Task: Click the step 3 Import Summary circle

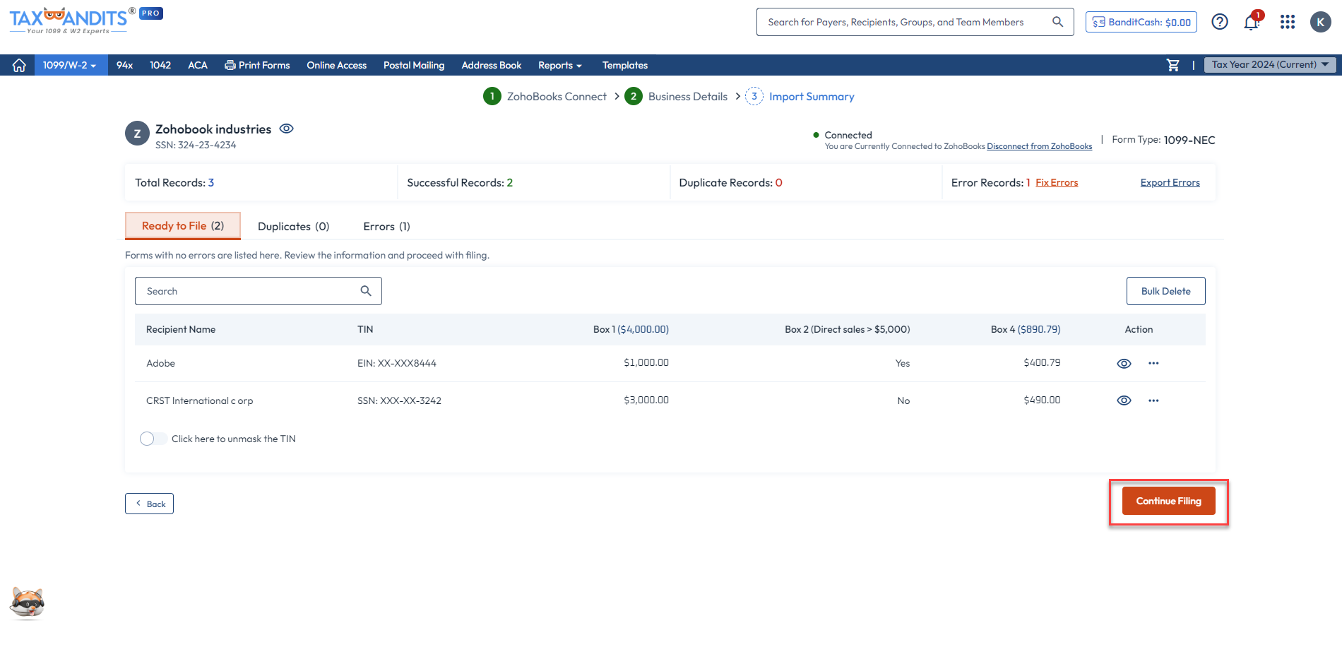Action: 754,96
